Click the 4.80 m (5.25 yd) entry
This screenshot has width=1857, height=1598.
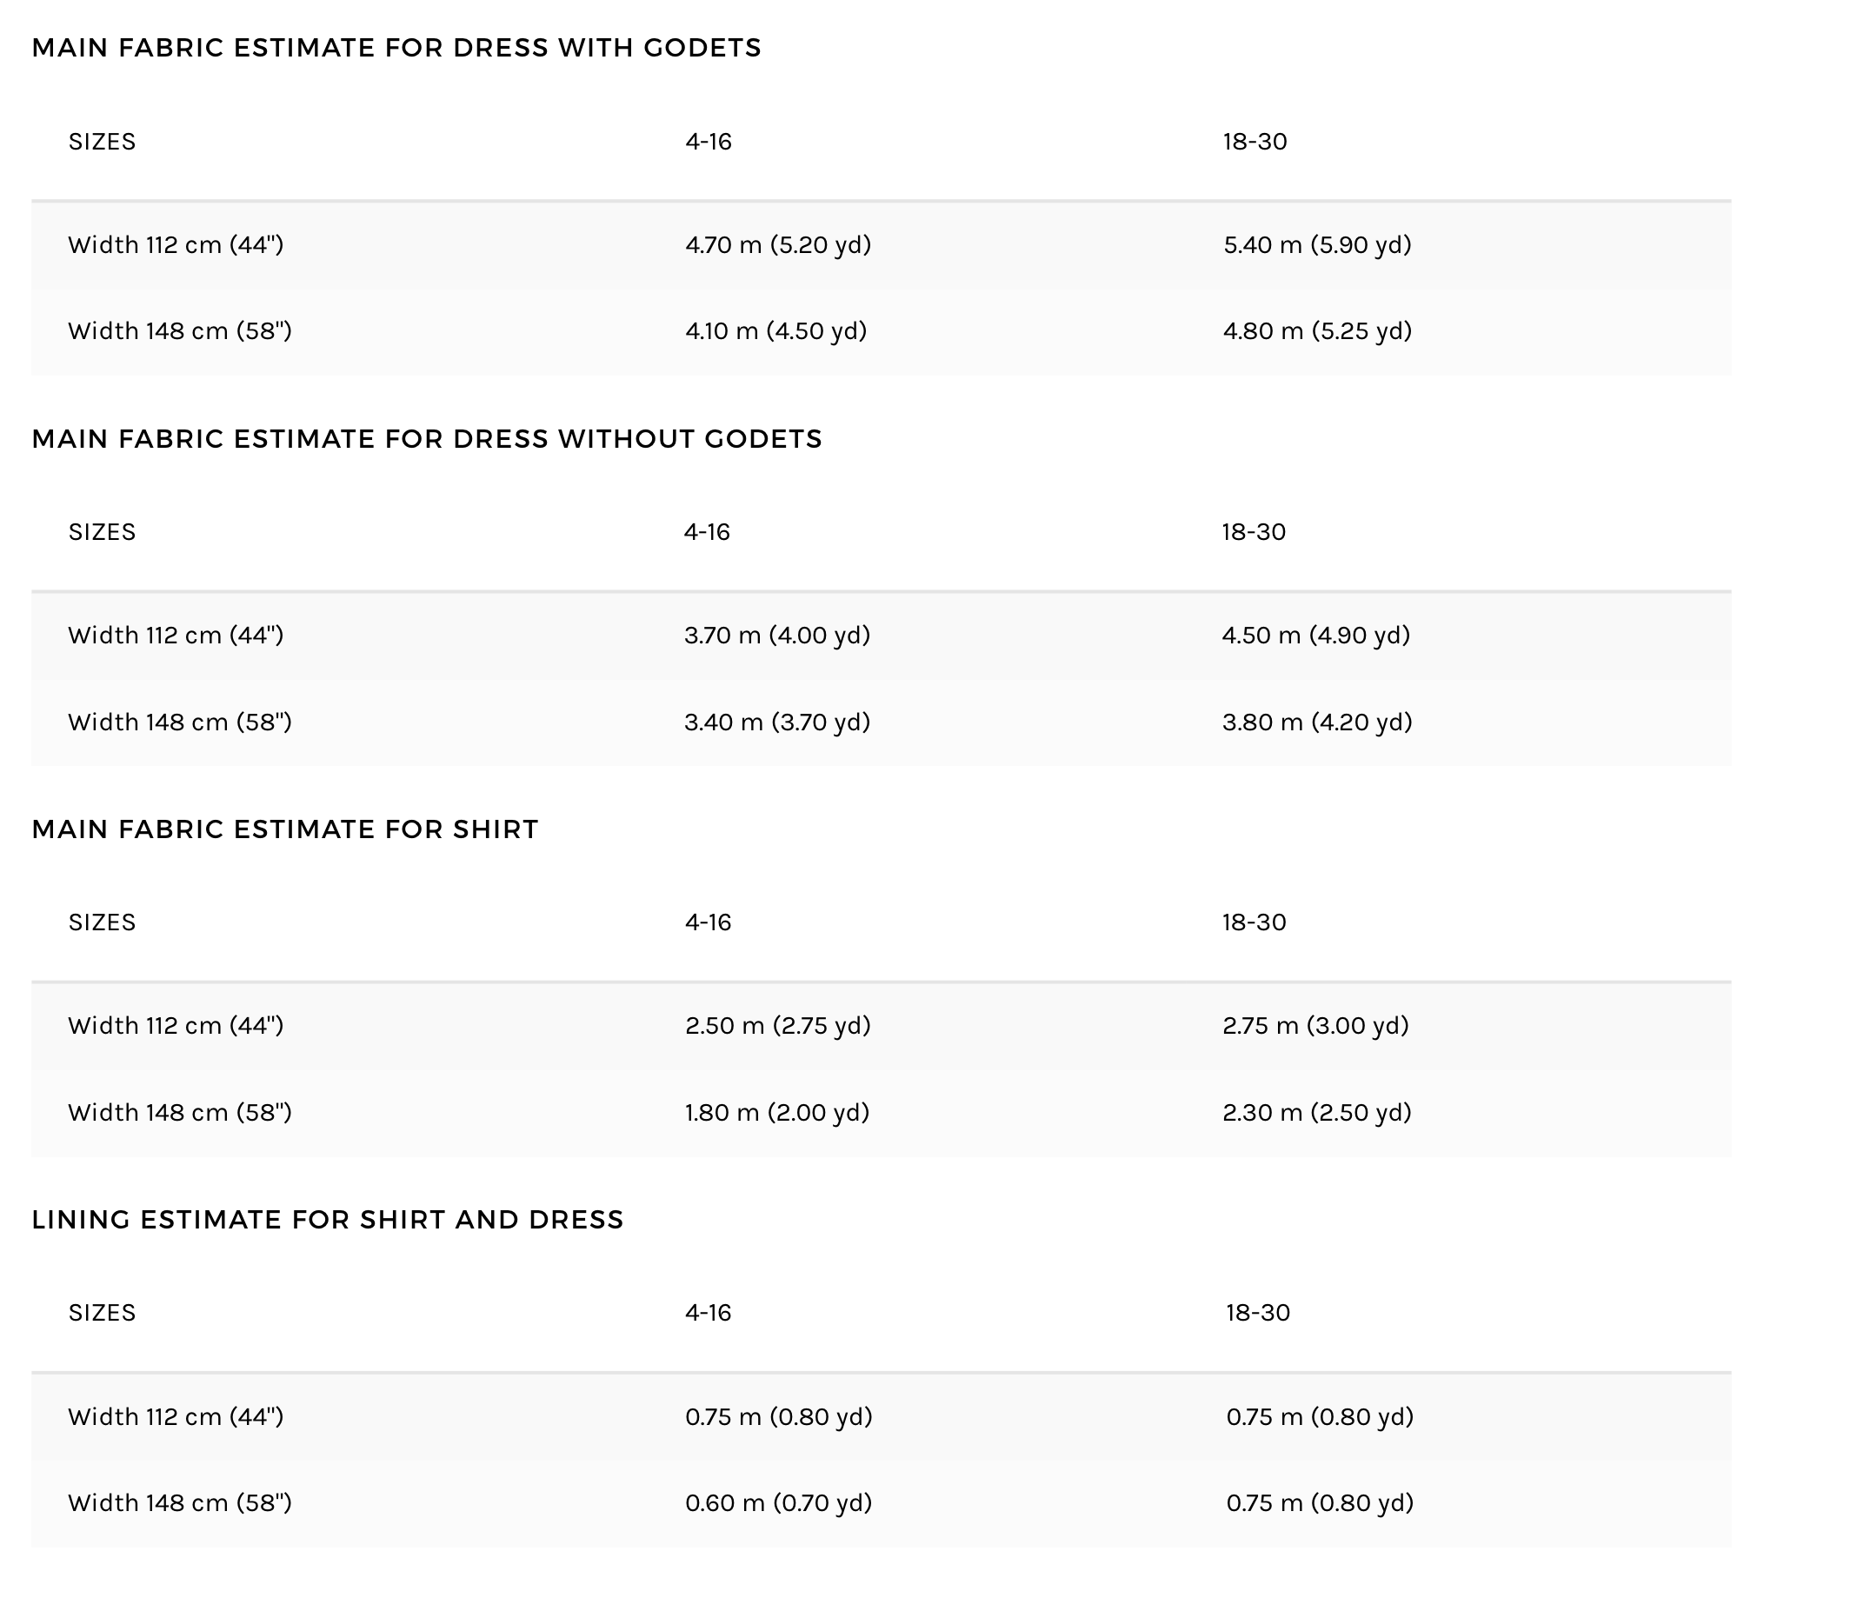1316,330
